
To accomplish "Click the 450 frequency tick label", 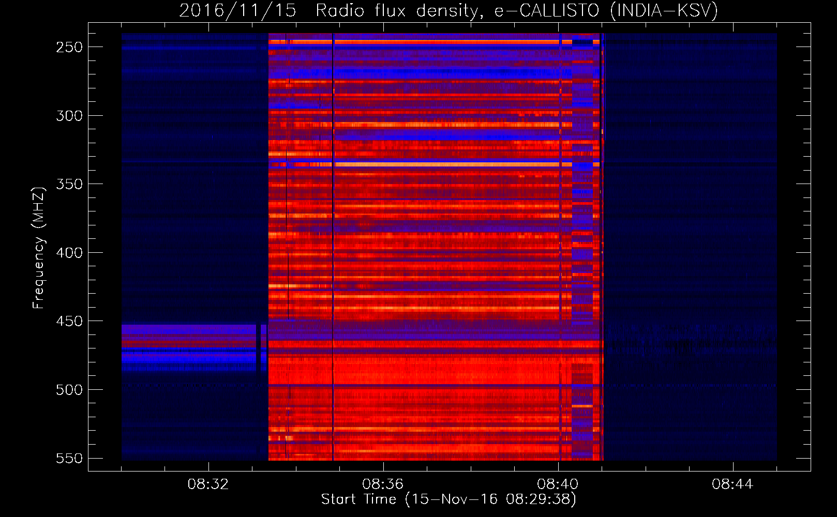I will pos(69,321).
